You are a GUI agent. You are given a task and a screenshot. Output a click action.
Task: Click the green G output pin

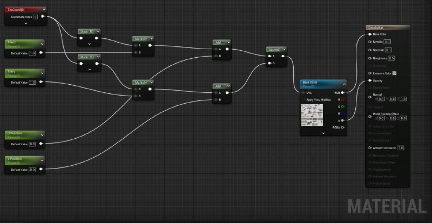pyautogui.click(x=342, y=106)
